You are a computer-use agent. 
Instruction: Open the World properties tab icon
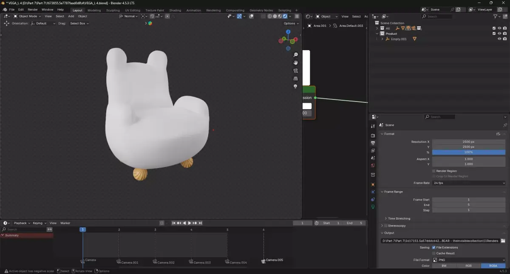coord(373,166)
